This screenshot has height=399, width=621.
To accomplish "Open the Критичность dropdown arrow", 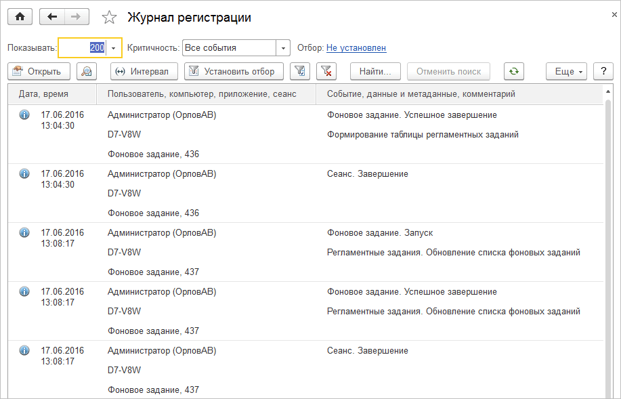I will 284,48.
